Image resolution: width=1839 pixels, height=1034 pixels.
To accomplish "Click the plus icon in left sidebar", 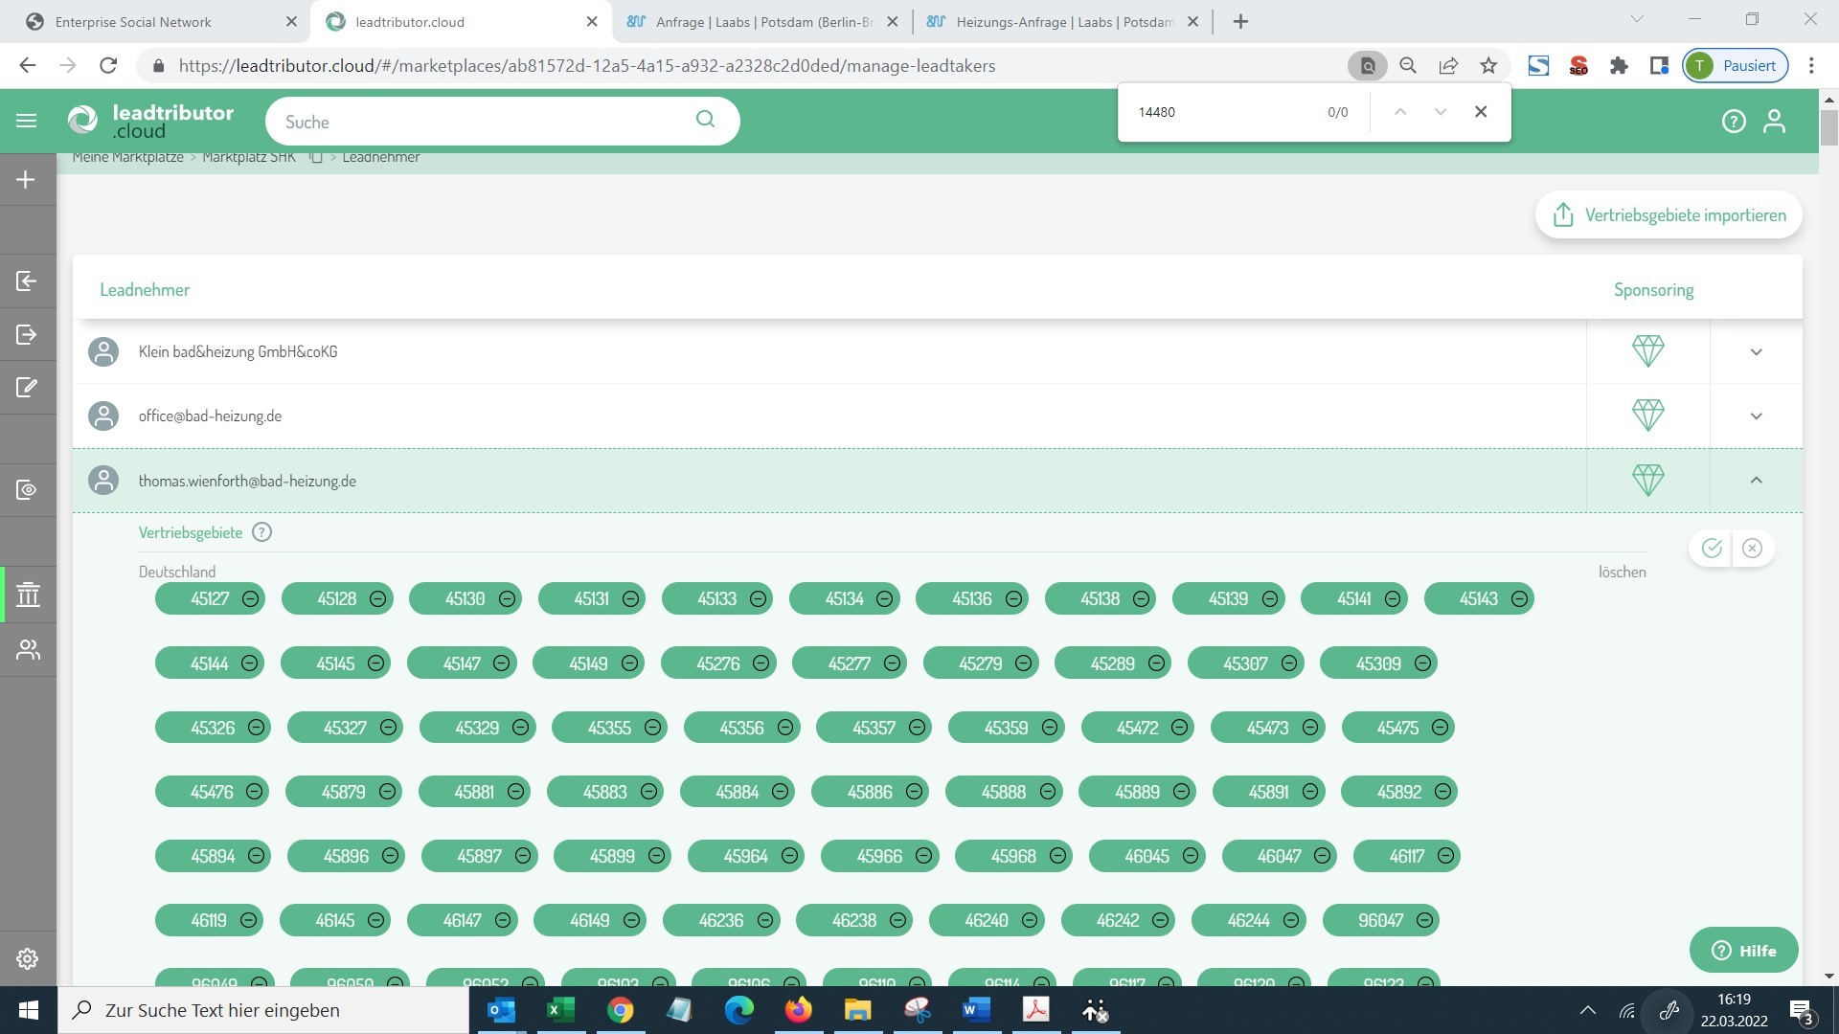I will click(26, 180).
